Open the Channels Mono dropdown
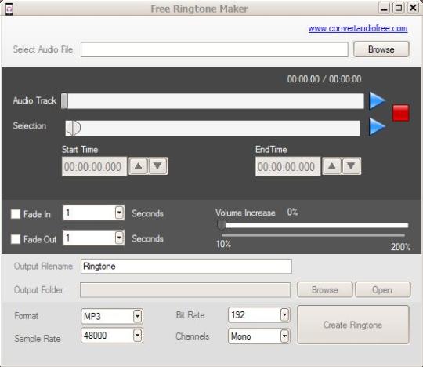The width and height of the screenshot is (423, 367). [x=284, y=336]
